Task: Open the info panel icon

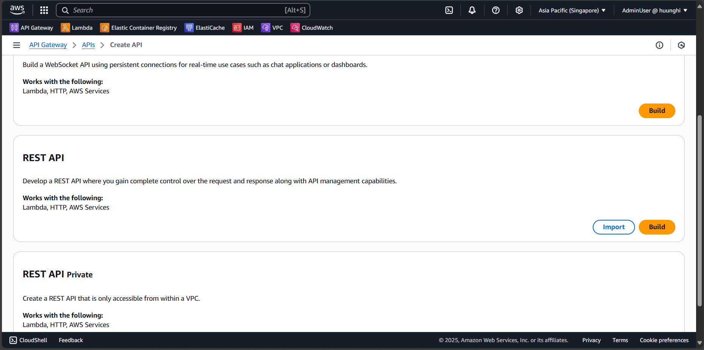Action: coord(660,45)
